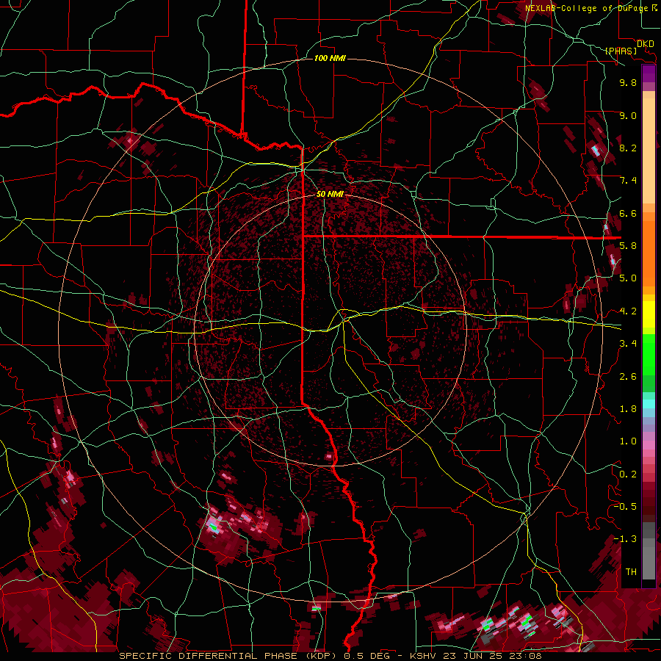Pick the cyan band of the color scale
This screenshot has height=661, width=661.
click(x=649, y=404)
